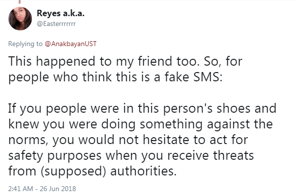Click the word "hesitate" in the tweet
The image size is (299, 196).
[166, 140]
